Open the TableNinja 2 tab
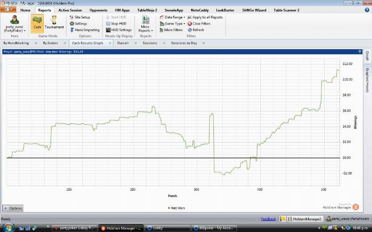The width and height of the screenshot is (372, 232). coord(147,10)
